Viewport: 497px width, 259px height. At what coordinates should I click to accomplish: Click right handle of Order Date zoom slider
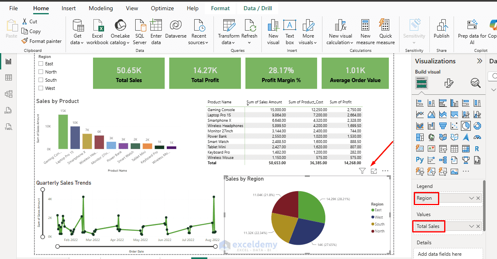[216, 246]
